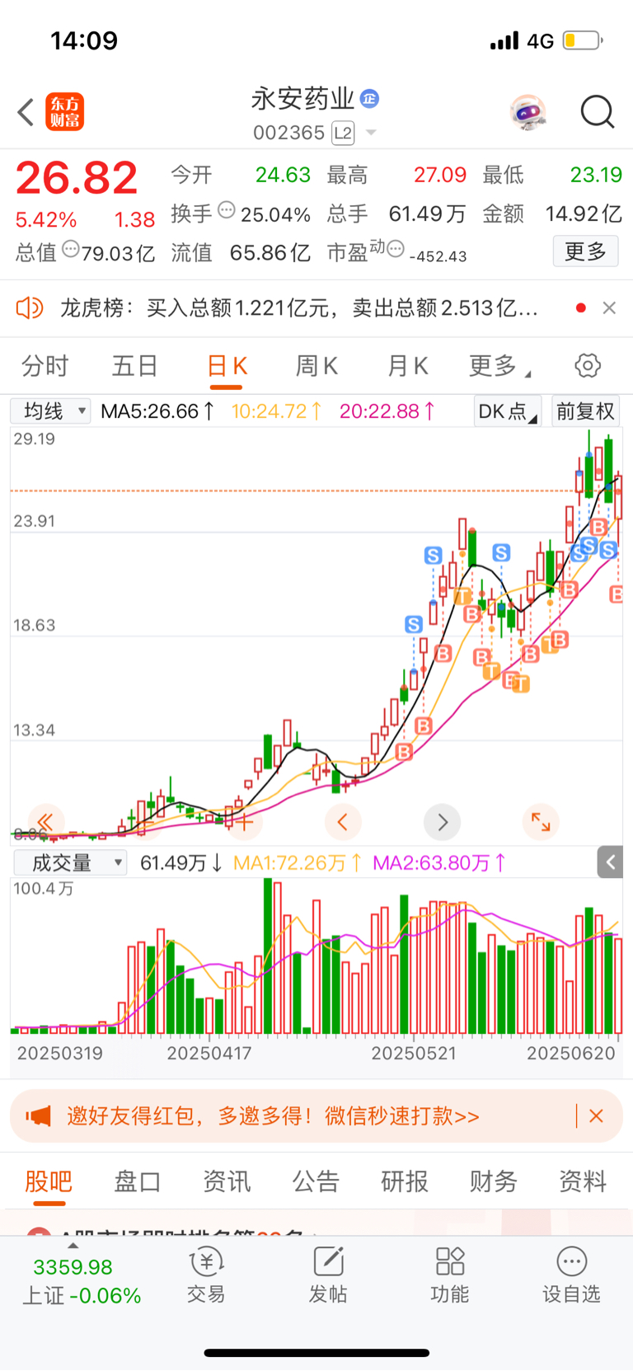Move chart left with orange arrow
Image resolution: width=633 pixels, height=1371 pixels.
343,821
